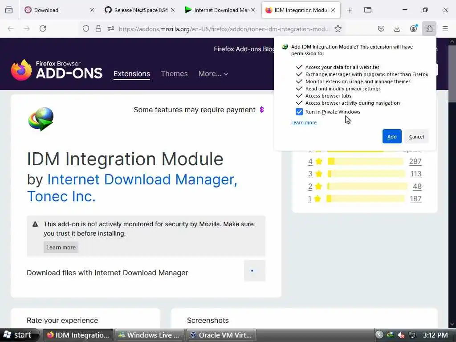Switch to Internet Download Manager tab
This screenshot has width=456, height=342.
click(220, 10)
